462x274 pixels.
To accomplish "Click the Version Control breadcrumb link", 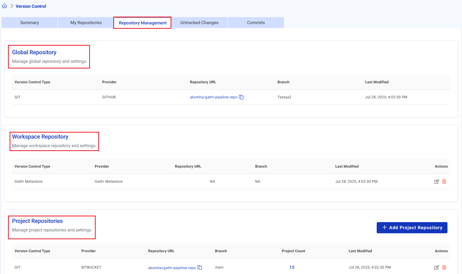I will (31, 6).
